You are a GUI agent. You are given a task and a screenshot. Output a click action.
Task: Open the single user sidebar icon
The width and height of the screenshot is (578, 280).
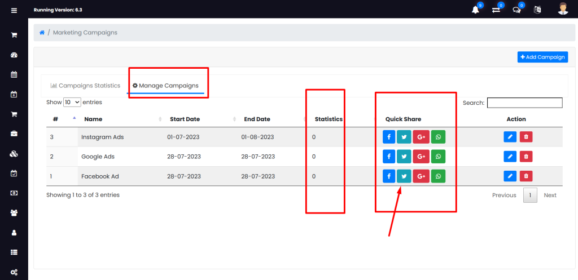pyautogui.click(x=14, y=233)
